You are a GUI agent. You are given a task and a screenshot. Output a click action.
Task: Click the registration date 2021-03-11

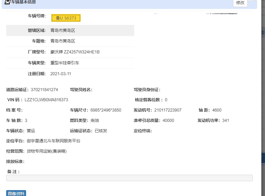(61, 74)
